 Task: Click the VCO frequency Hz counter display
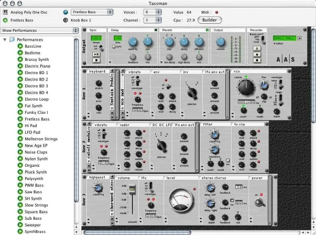coord(246,102)
